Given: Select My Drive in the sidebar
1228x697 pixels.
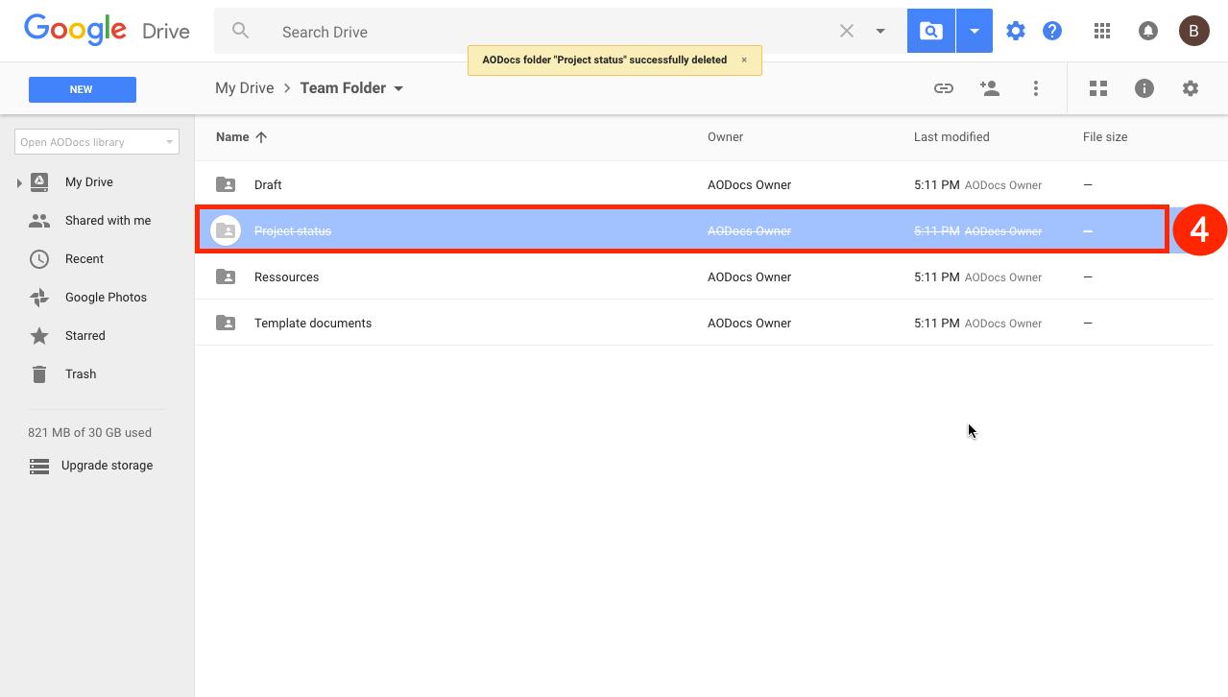Looking at the screenshot, I should tap(88, 182).
